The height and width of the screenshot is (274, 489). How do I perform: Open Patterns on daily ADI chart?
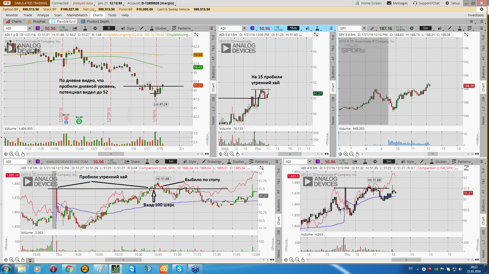182,28
